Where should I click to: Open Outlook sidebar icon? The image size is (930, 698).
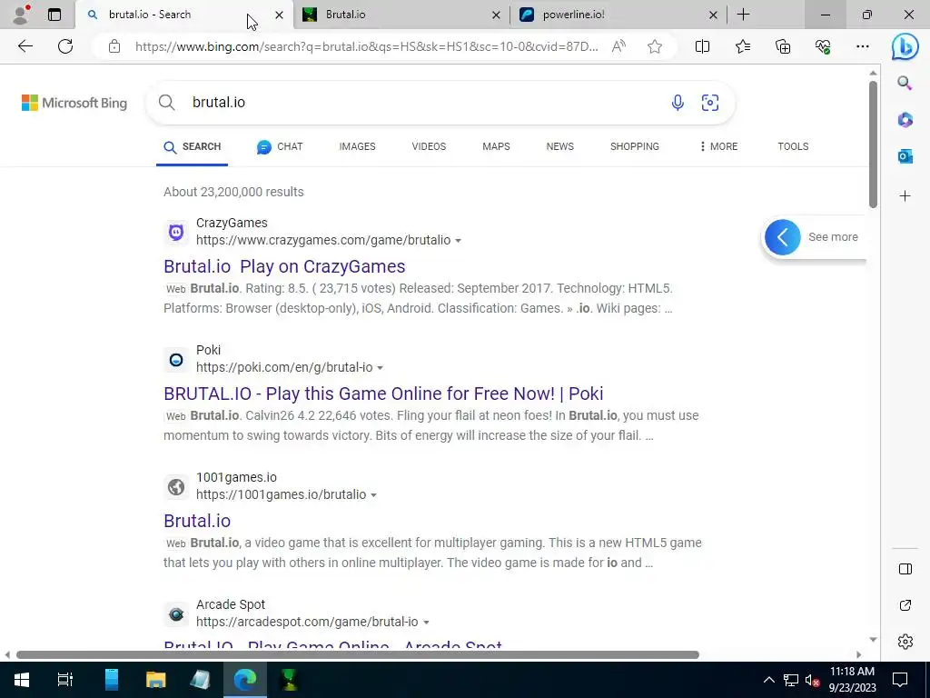coord(905,156)
